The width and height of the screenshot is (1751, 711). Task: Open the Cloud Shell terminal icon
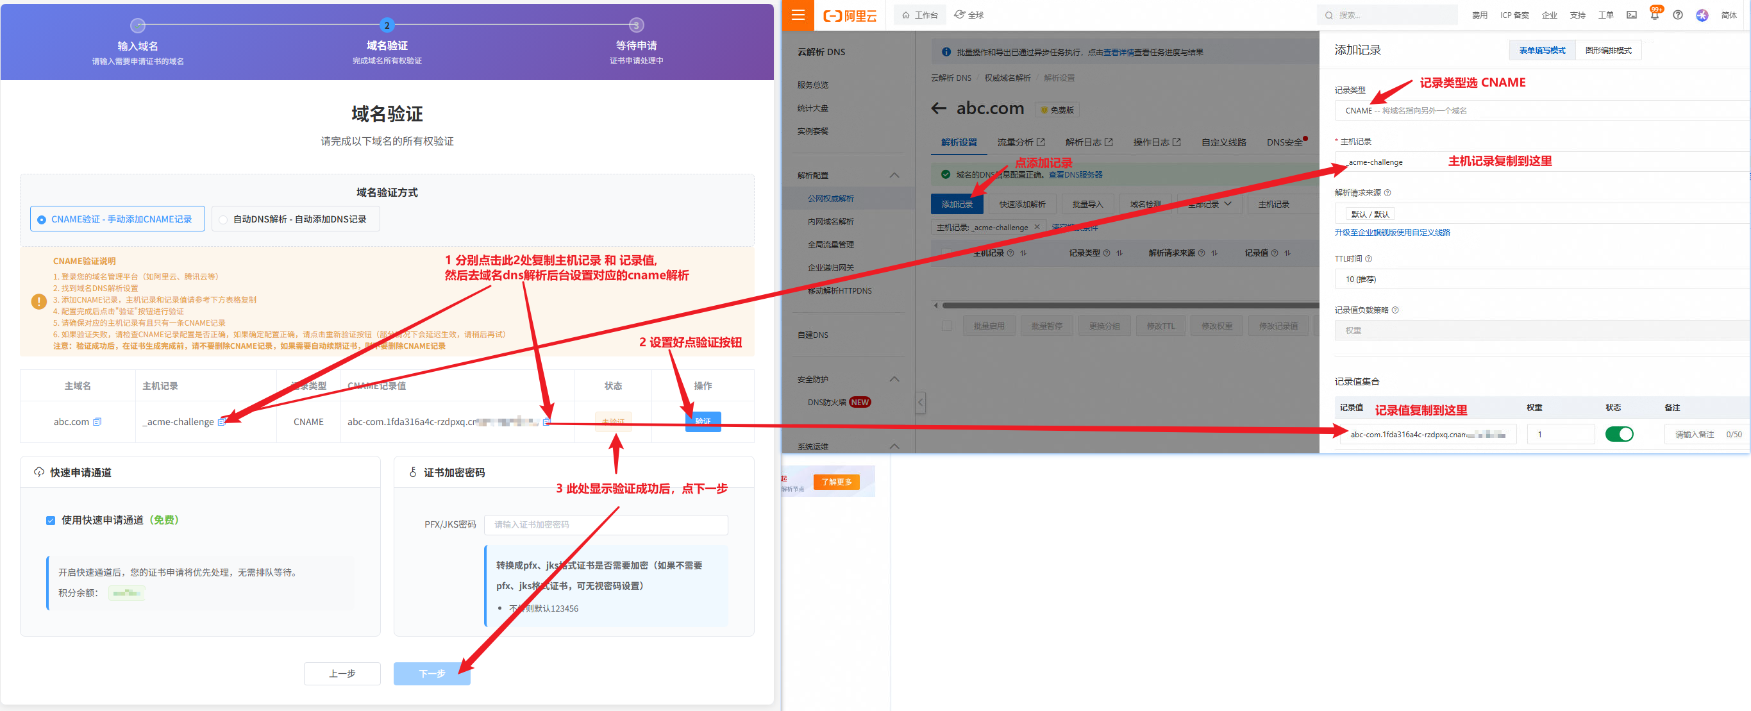point(1631,15)
